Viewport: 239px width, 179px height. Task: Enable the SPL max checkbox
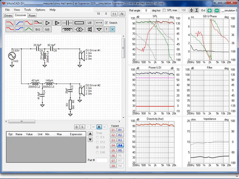pos(164,11)
